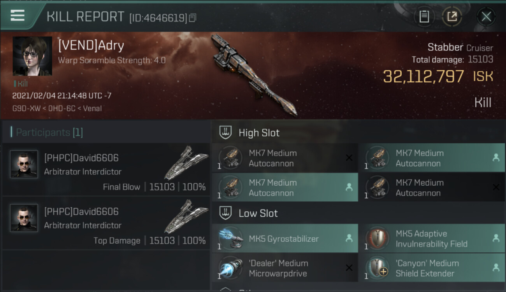
Task: Select the first MK7 Medium Autocannon row
Action: coord(285,158)
